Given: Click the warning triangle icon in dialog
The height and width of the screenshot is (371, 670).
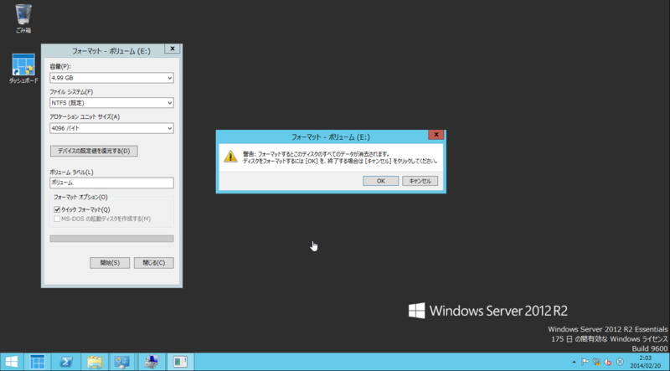Looking at the screenshot, I should (x=230, y=157).
